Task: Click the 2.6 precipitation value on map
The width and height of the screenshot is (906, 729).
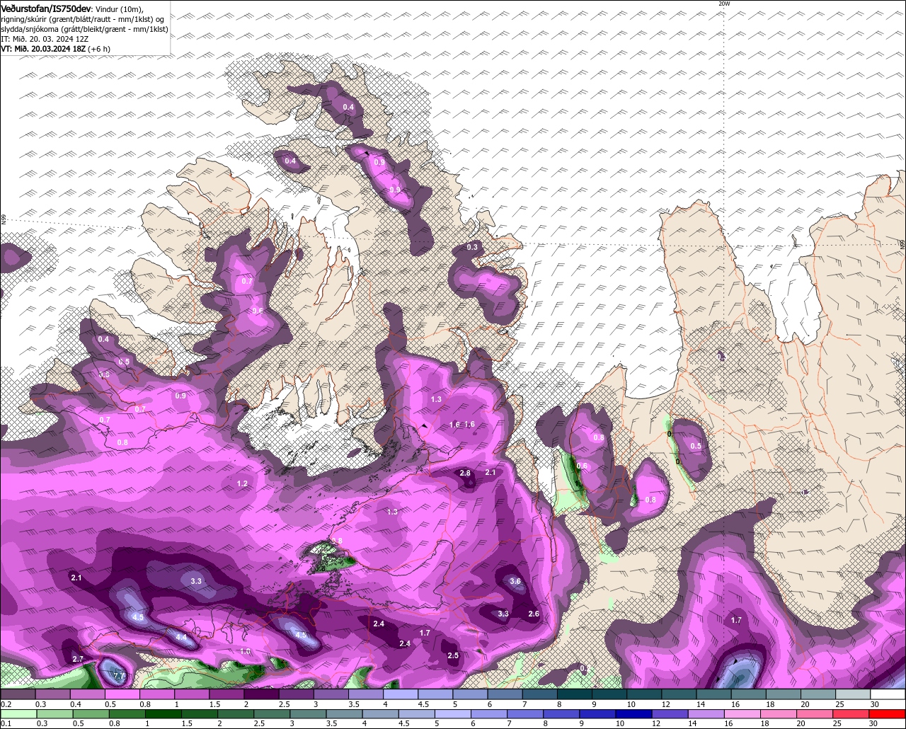Action: [x=534, y=614]
